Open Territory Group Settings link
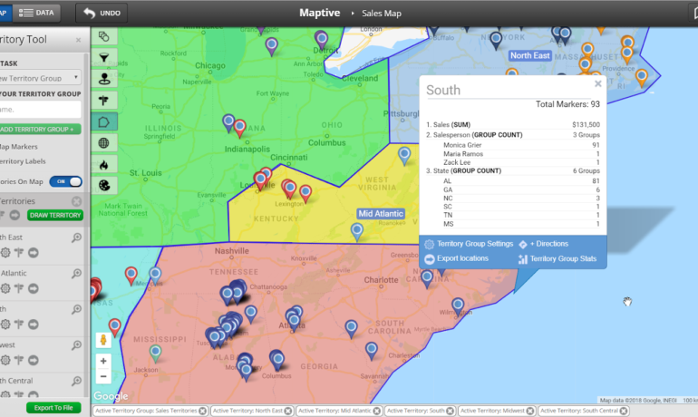This screenshot has height=417, width=698. [x=469, y=244]
